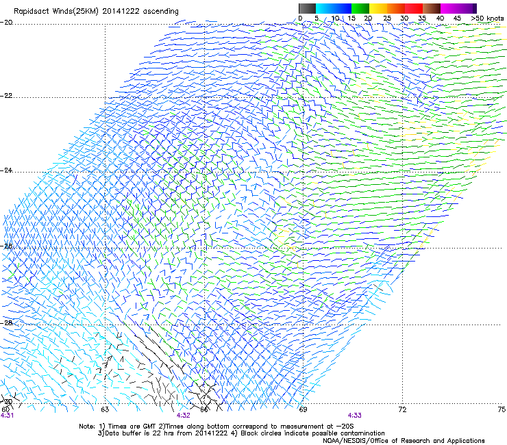Click the purple 4:33 time marker
This screenshot has height=445, width=507.
coord(355,416)
